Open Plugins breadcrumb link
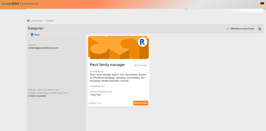The width and height of the screenshot is (266, 131). click(x=49, y=21)
